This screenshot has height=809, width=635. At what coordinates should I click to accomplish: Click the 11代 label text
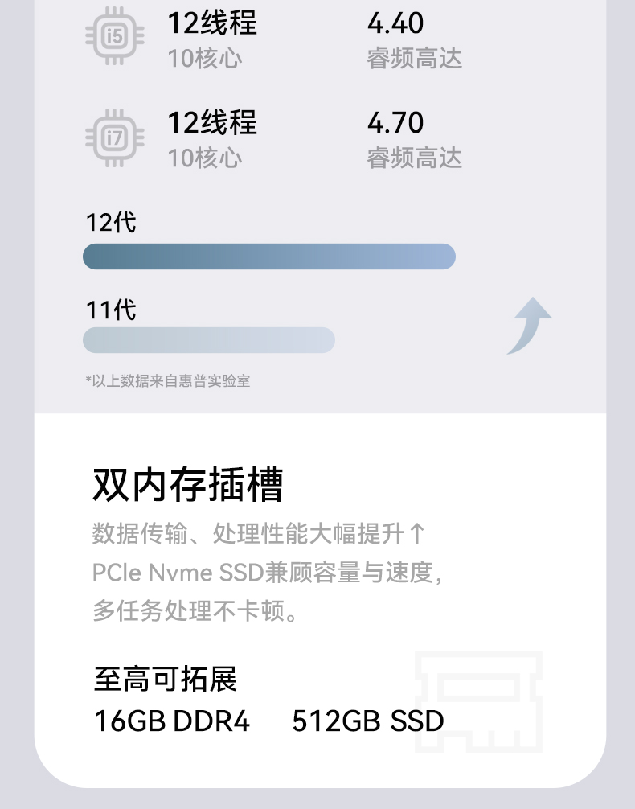click(x=111, y=310)
